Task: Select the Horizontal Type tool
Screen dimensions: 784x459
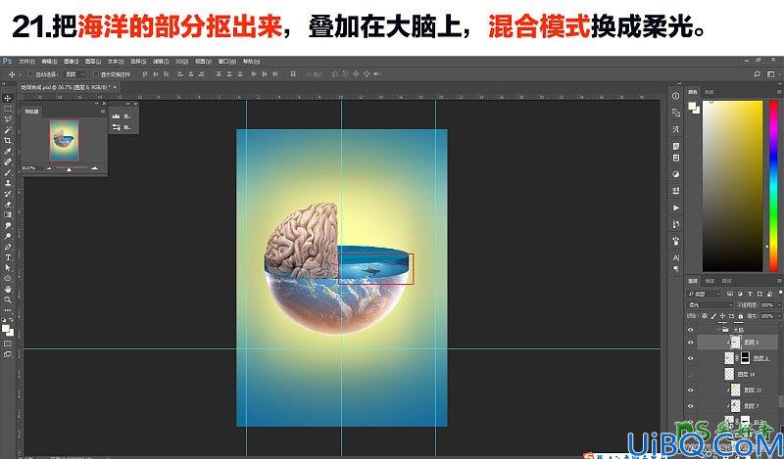Action: [8, 257]
